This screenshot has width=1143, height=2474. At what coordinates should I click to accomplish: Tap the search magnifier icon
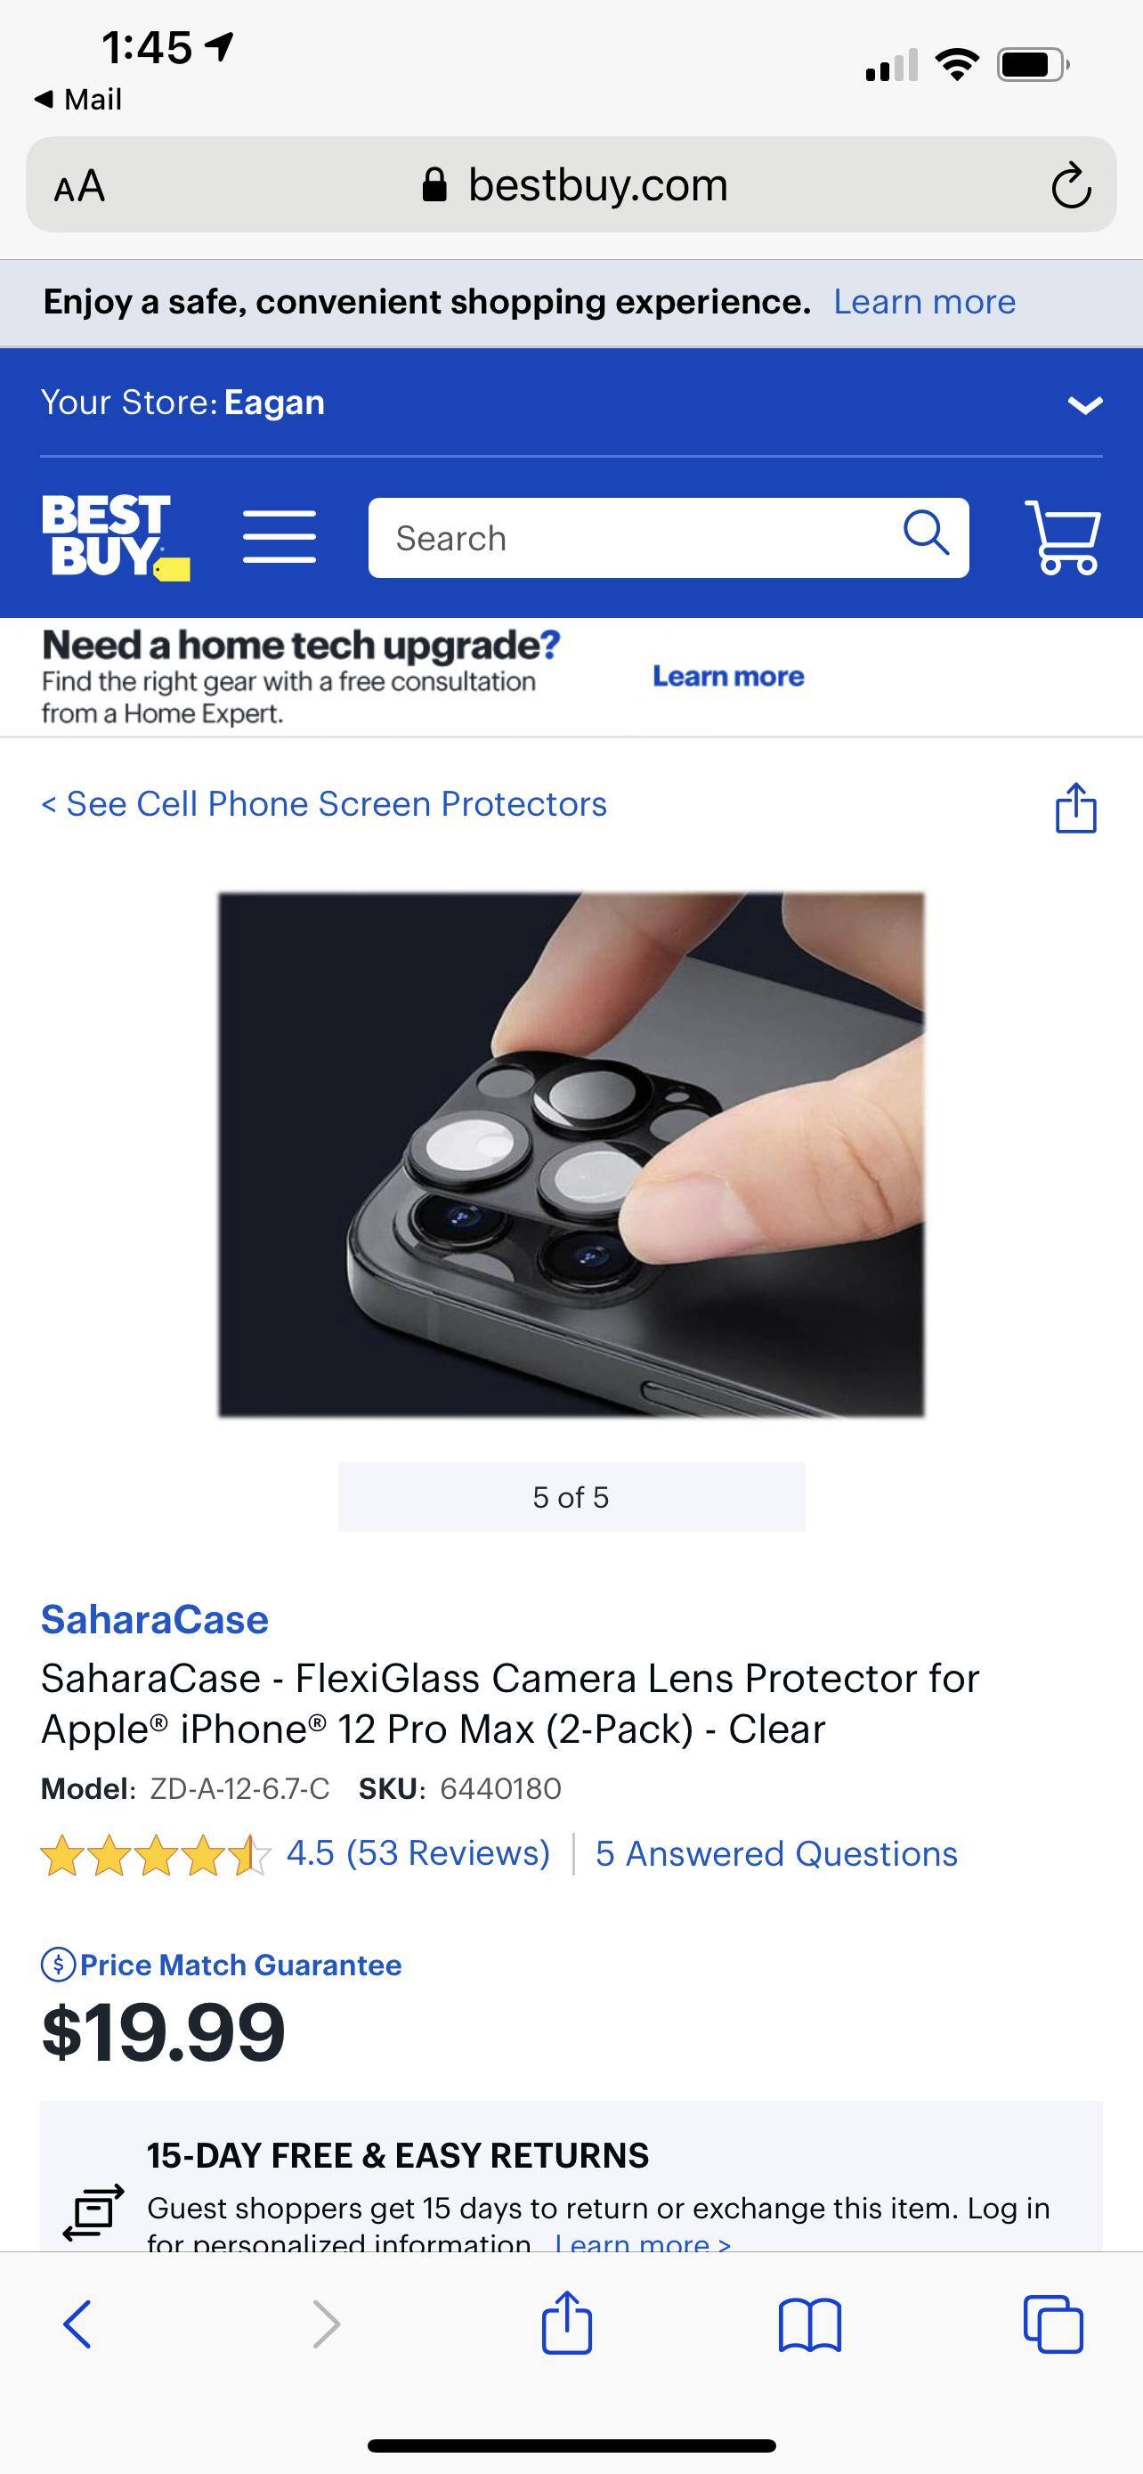[x=926, y=533]
